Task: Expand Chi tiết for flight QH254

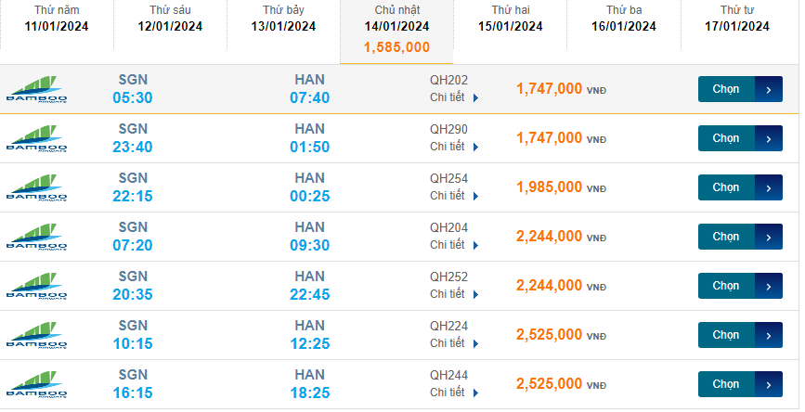Action: (x=454, y=196)
